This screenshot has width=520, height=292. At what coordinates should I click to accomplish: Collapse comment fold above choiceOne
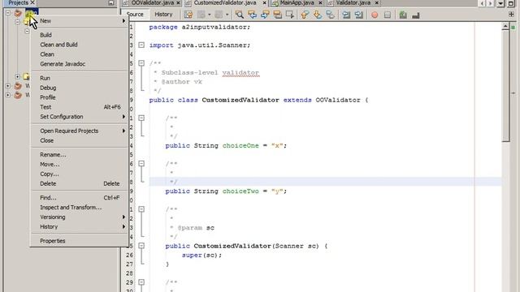click(x=141, y=118)
